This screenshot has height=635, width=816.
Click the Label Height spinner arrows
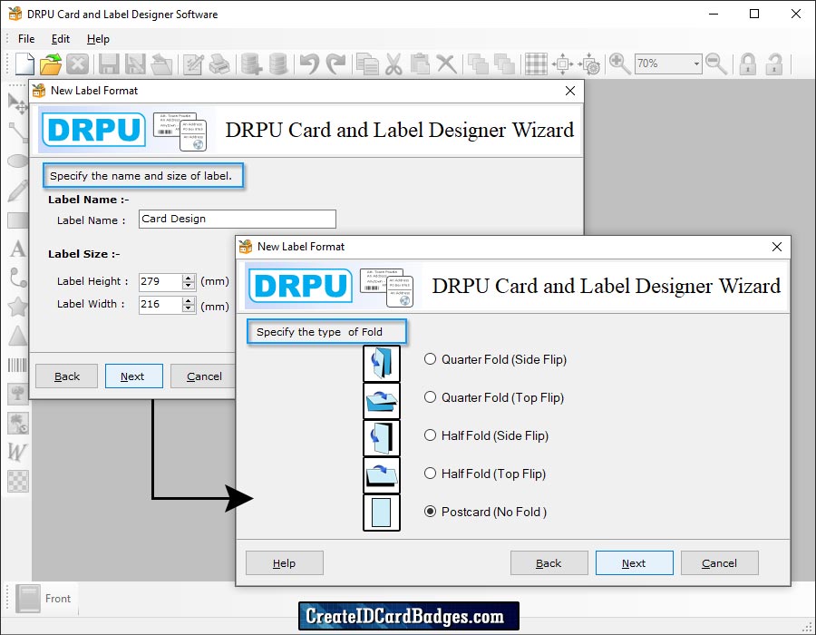189,281
